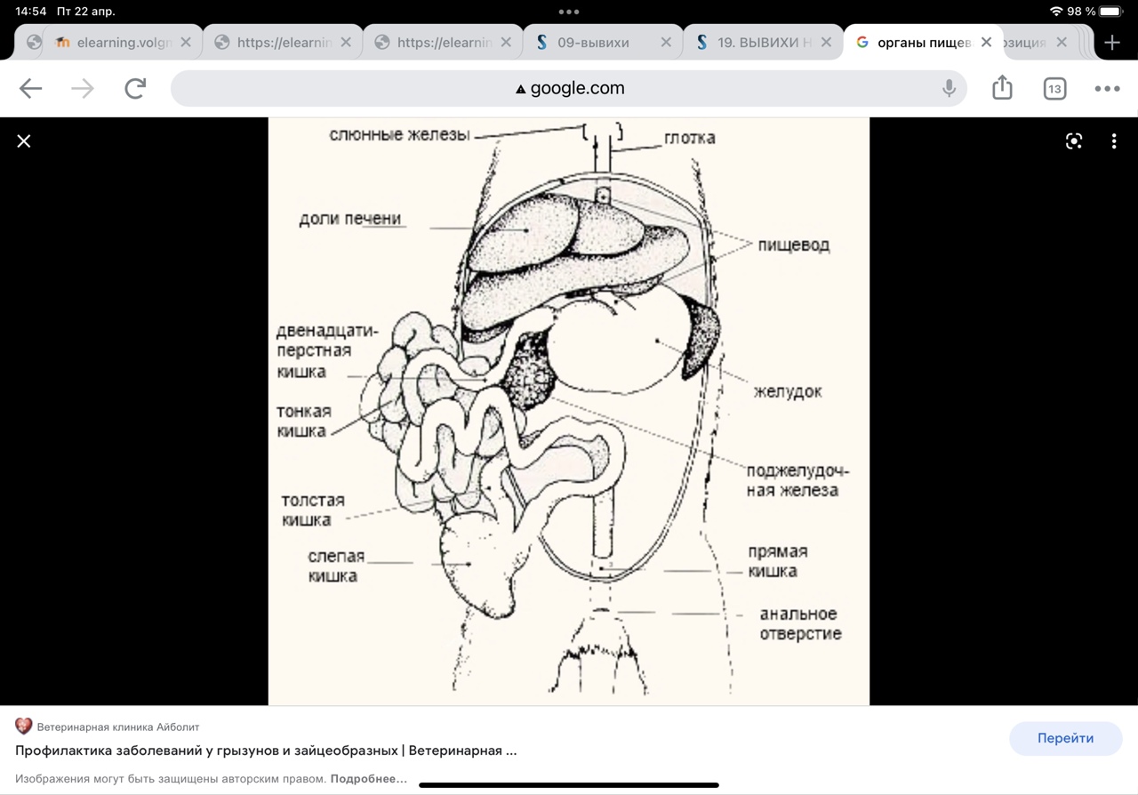Open the browser three-dots menu
This screenshot has width=1138, height=795.
pos(1107,88)
